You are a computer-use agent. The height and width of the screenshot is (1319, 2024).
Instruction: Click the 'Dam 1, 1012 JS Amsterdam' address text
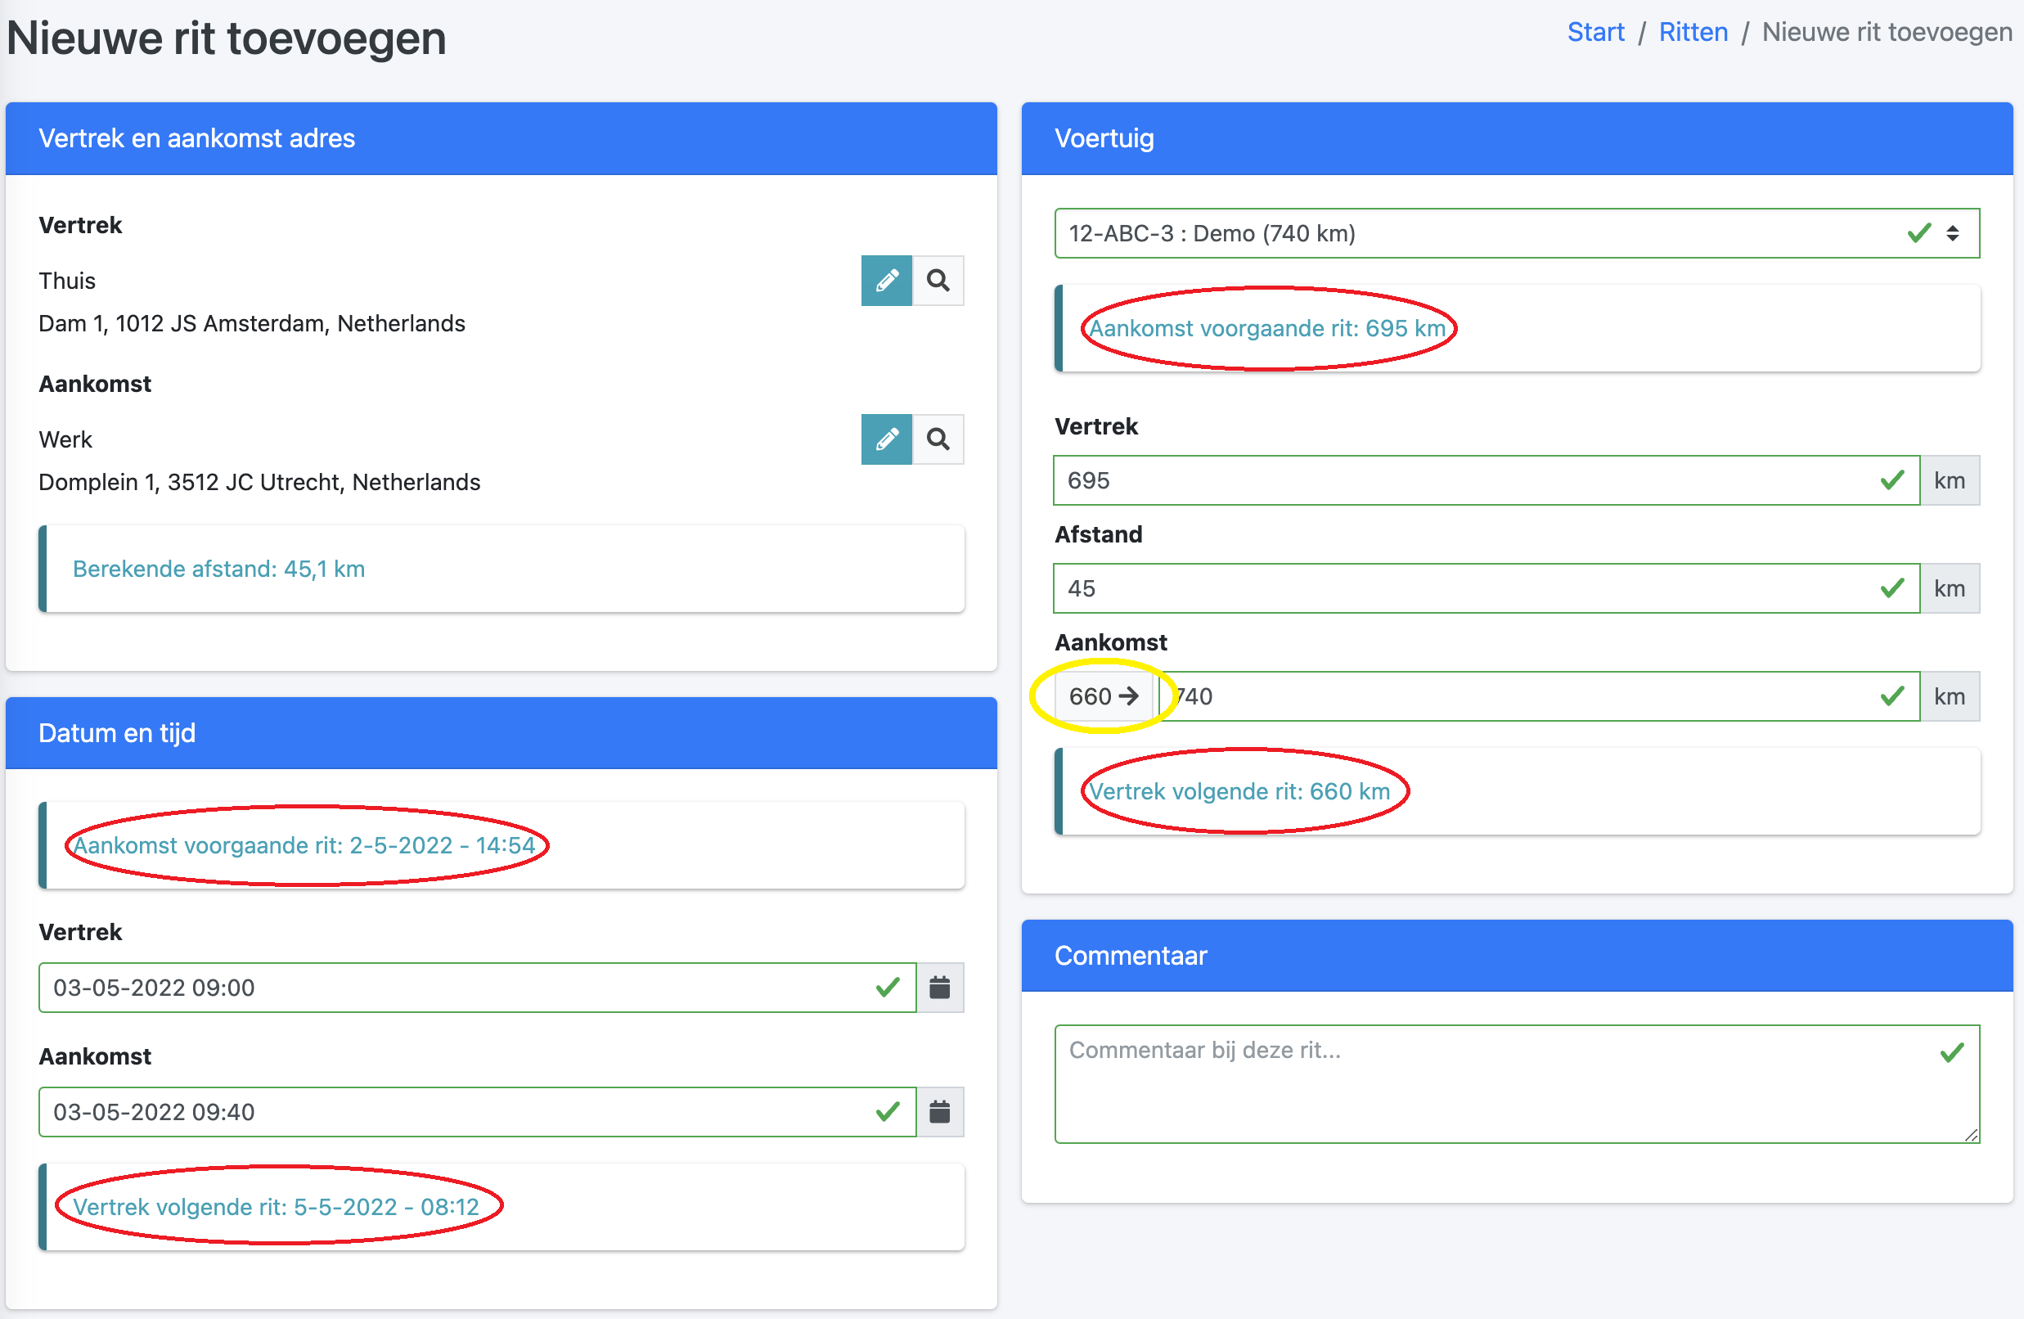(x=252, y=324)
